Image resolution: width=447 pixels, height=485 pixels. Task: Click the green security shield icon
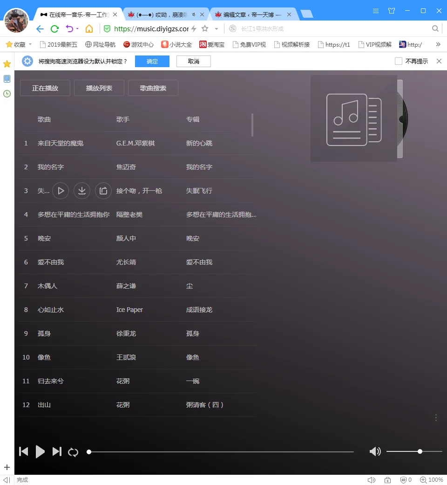pyautogui.click(x=107, y=29)
